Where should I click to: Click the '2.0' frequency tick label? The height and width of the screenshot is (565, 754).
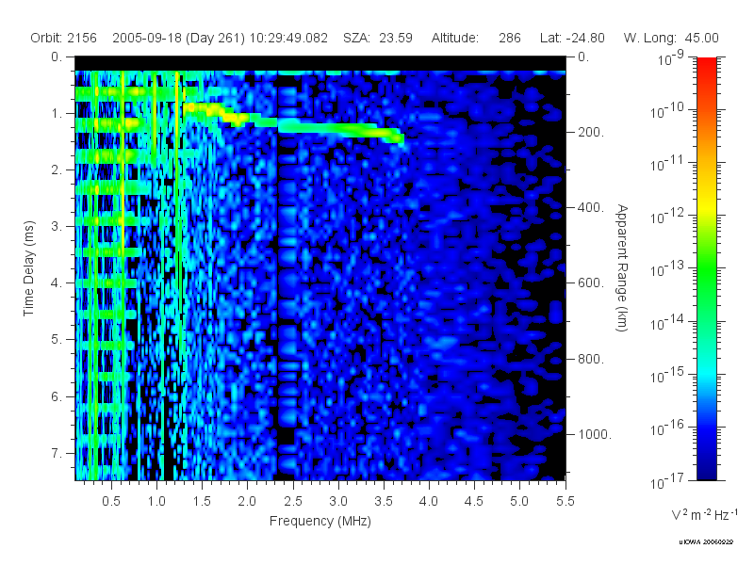247,501
